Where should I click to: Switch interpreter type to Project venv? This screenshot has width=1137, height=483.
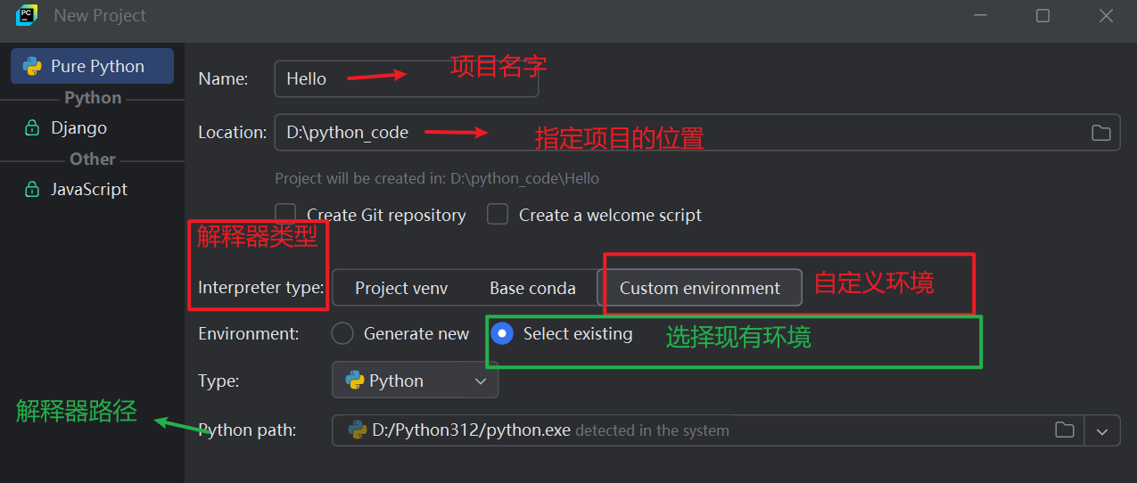pos(401,288)
